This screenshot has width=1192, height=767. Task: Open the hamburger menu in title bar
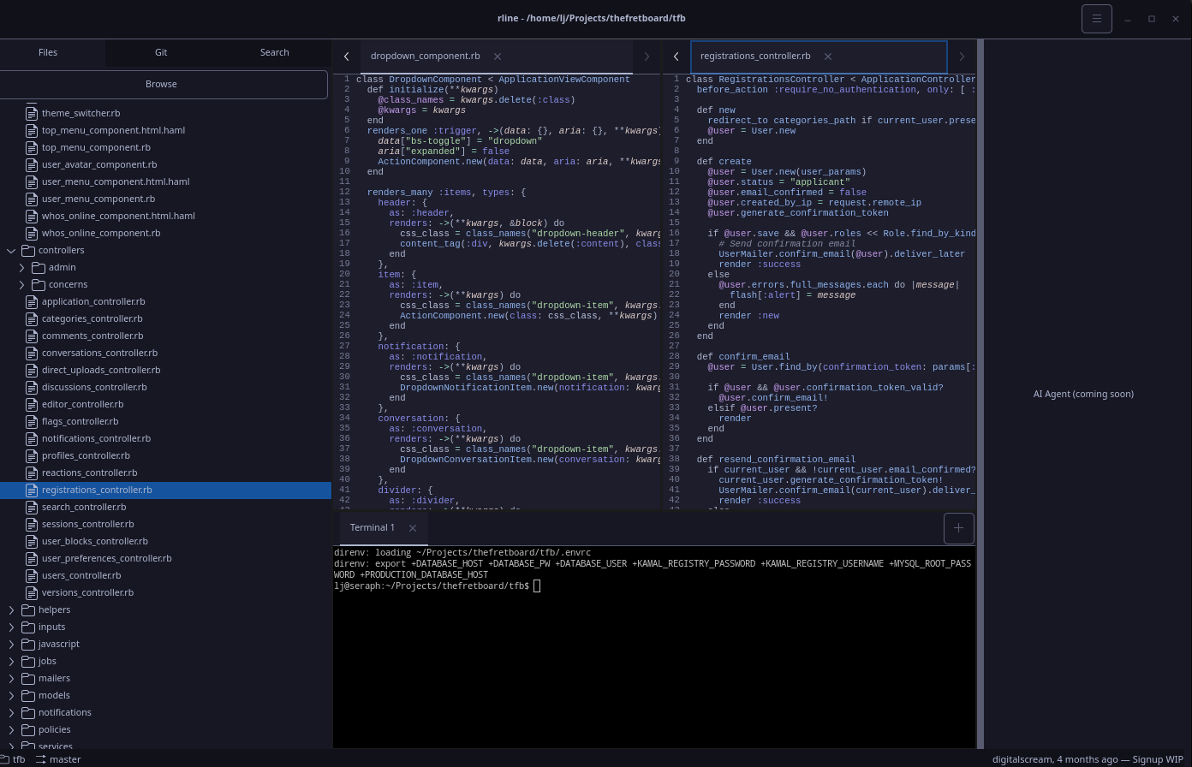(x=1096, y=19)
